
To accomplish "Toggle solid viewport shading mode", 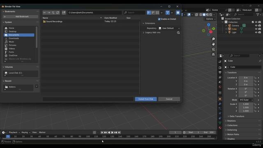I will tap(204, 15).
